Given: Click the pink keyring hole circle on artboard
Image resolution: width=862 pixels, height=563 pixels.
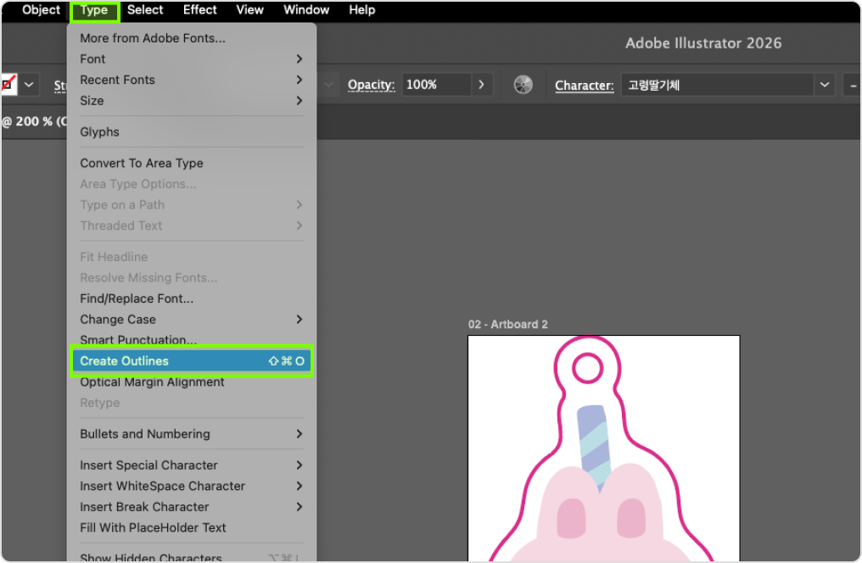Looking at the screenshot, I should (x=587, y=369).
